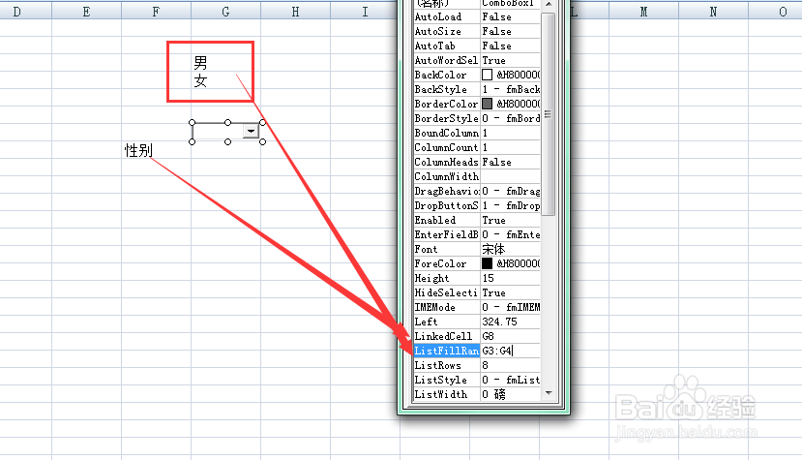Image resolution: width=802 pixels, height=460 pixels.
Task: Click the IMEMode value fmIMEM
Action: coord(511,307)
